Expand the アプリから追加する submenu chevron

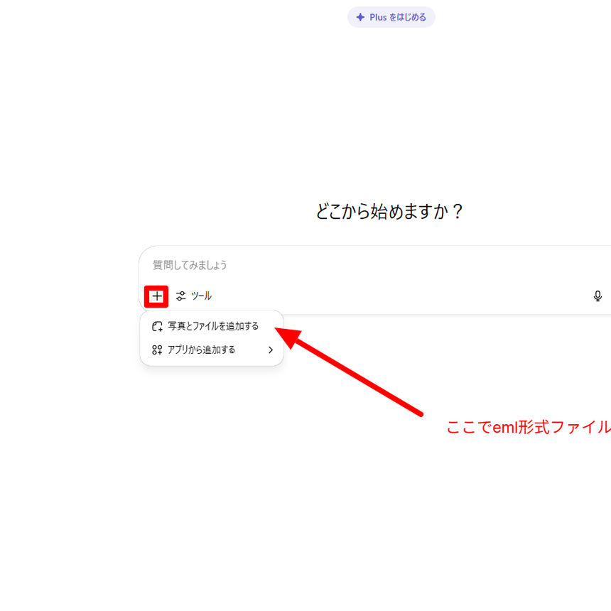(271, 350)
